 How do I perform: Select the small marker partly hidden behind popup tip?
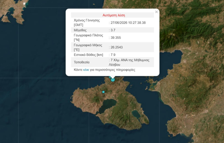click(110, 77)
